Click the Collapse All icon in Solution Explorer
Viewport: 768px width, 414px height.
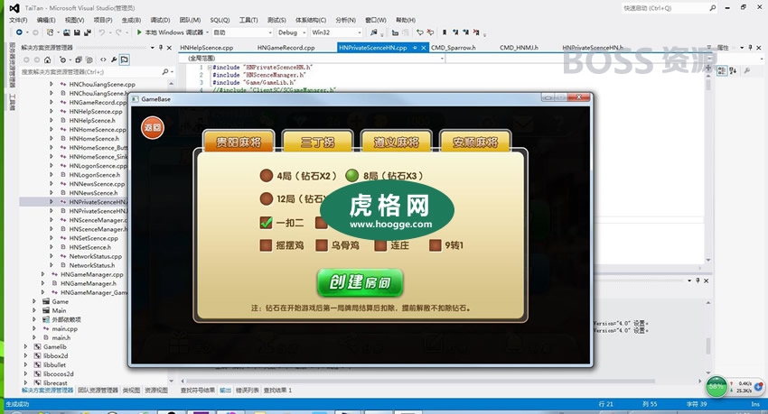pyautogui.click(x=78, y=60)
